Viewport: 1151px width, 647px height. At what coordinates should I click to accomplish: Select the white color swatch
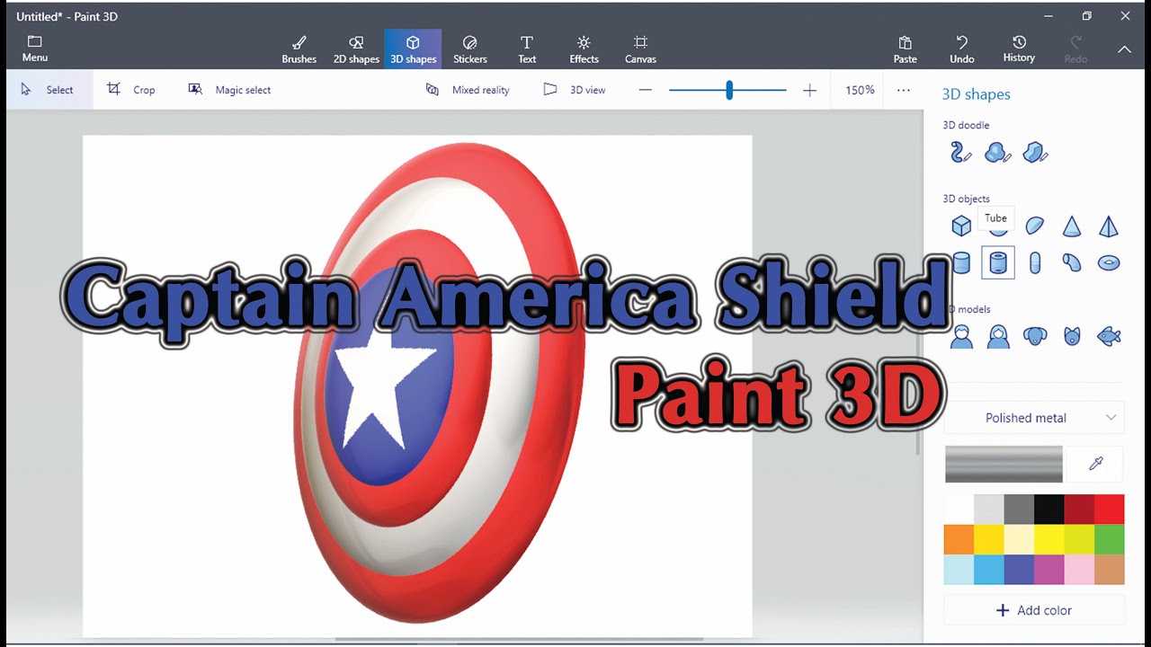(959, 510)
